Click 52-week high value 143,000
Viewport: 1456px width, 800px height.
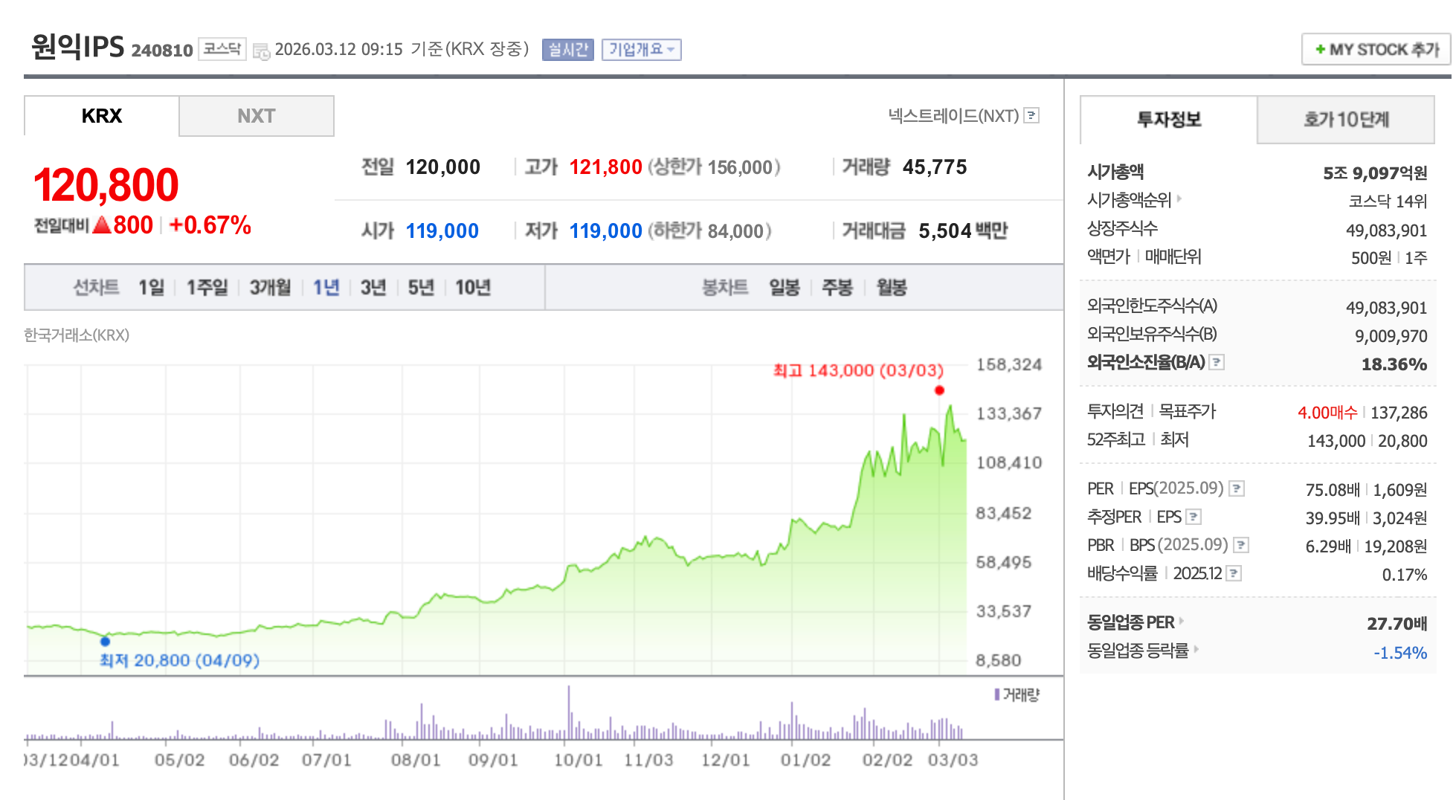[1336, 441]
